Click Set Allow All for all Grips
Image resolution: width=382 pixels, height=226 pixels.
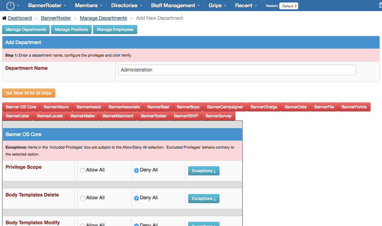(x=28, y=93)
